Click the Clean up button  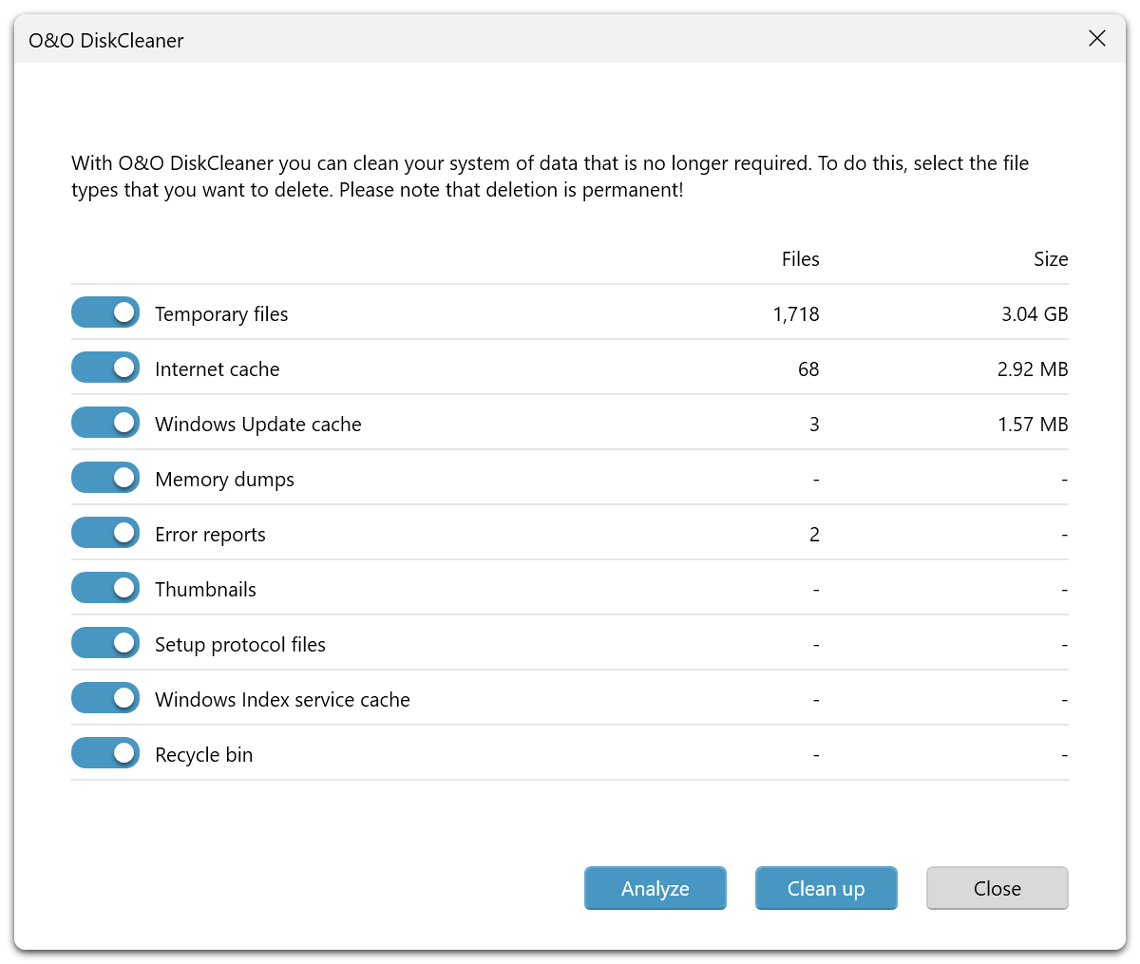(826, 888)
